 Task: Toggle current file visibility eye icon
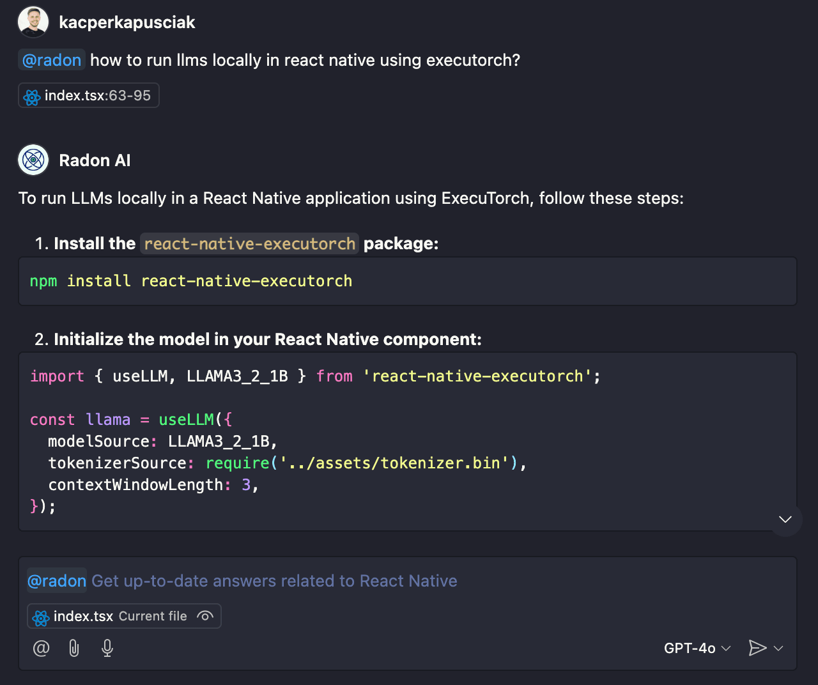pos(205,616)
